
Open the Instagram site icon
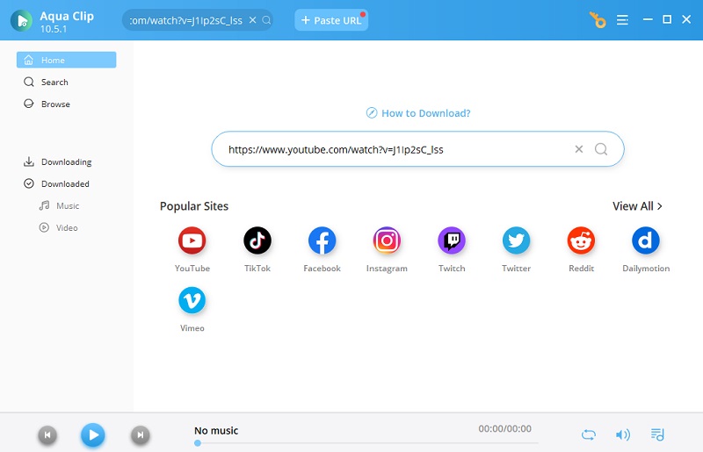click(x=387, y=240)
